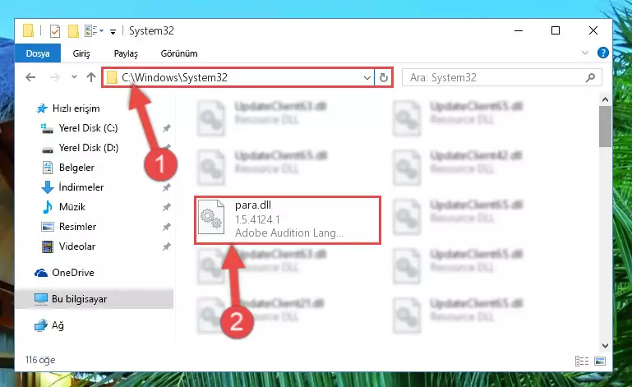Click the Back navigation arrow
Image resolution: width=632 pixels, height=387 pixels.
[x=30, y=77]
